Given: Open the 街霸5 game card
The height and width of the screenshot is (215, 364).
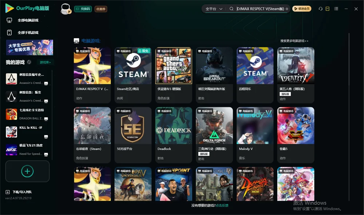Looking at the screenshot, I should click(x=296, y=135).
